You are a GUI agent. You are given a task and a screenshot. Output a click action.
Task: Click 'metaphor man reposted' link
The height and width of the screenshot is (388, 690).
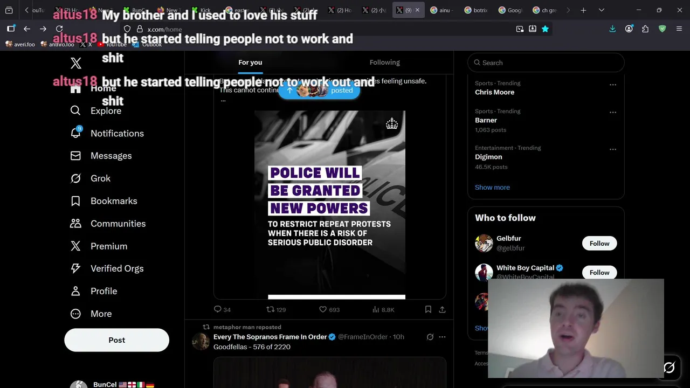point(247,327)
